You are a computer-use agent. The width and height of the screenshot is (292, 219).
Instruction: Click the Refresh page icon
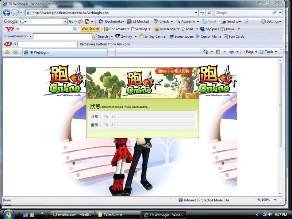[202, 13]
